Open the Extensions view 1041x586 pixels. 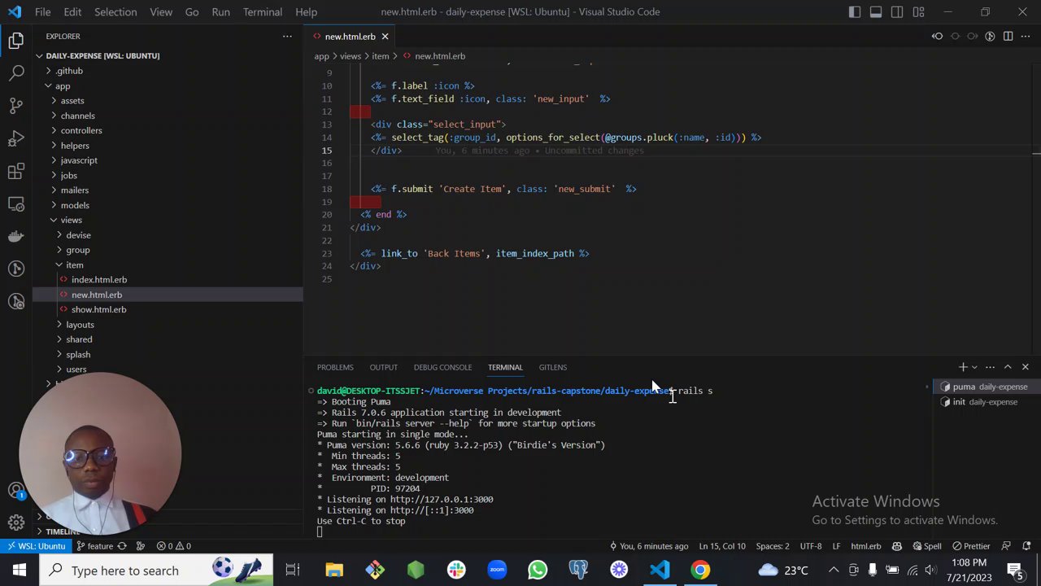[16, 171]
